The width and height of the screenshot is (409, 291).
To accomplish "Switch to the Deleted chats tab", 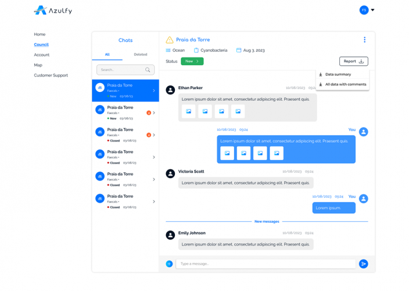I will tap(141, 54).
